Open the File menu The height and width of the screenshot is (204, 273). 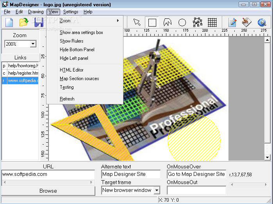point(7,12)
